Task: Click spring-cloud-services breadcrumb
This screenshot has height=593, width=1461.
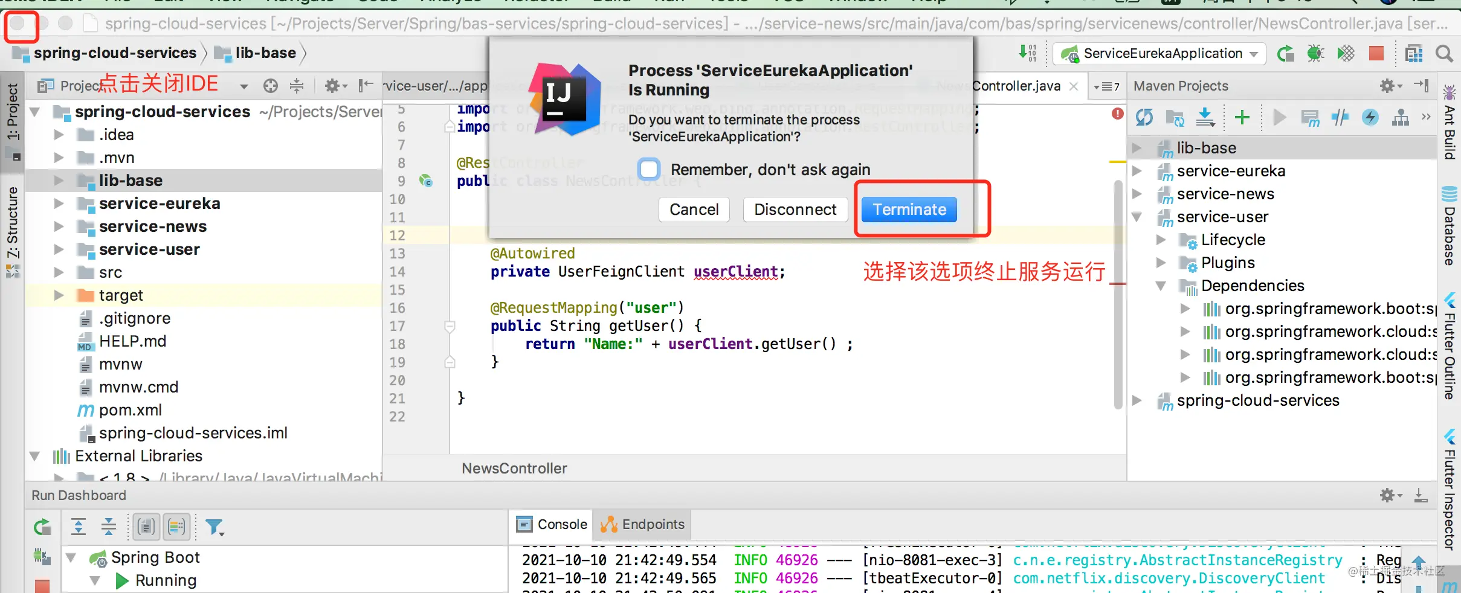Action: [105, 53]
